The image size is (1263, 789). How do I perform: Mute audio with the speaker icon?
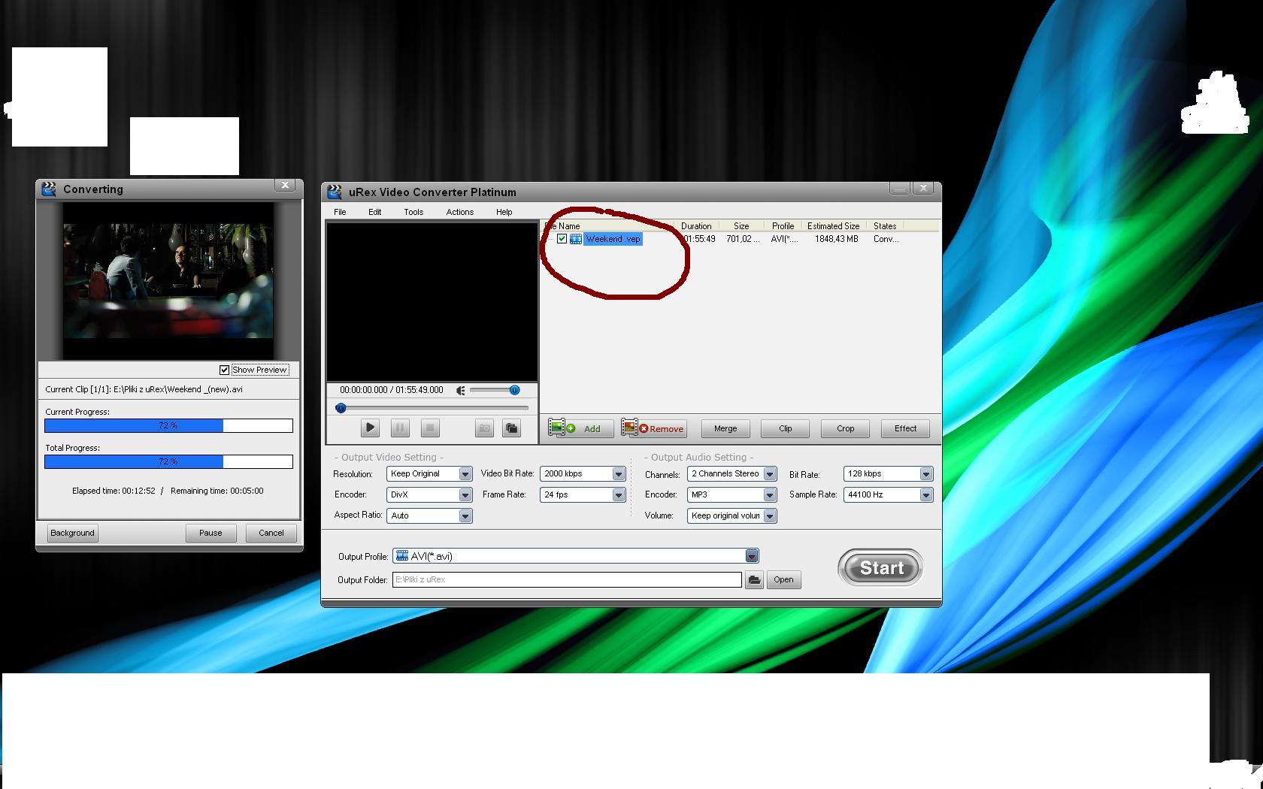pyautogui.click(x=461, y=390)
